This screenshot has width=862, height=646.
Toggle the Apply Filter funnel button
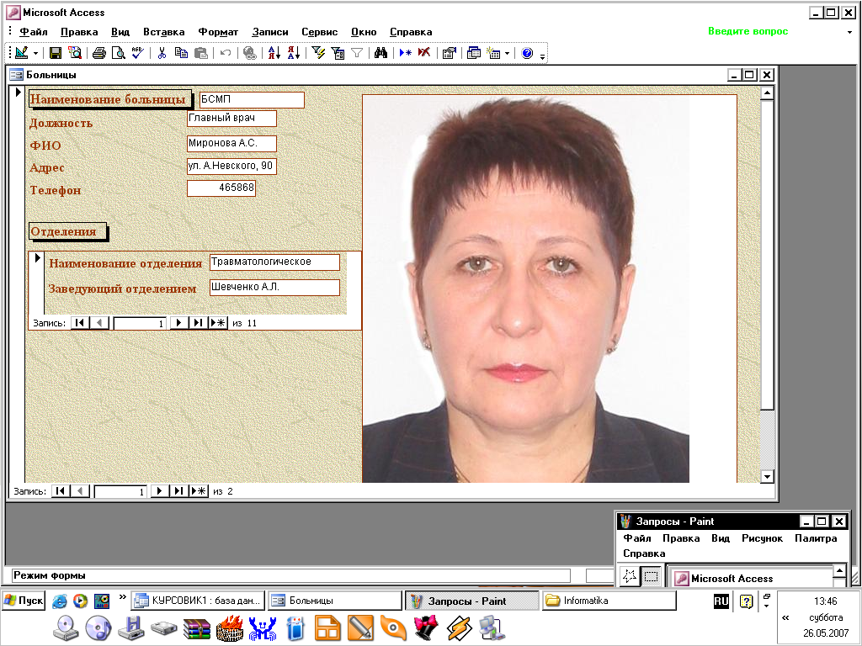tap(357, 53)
